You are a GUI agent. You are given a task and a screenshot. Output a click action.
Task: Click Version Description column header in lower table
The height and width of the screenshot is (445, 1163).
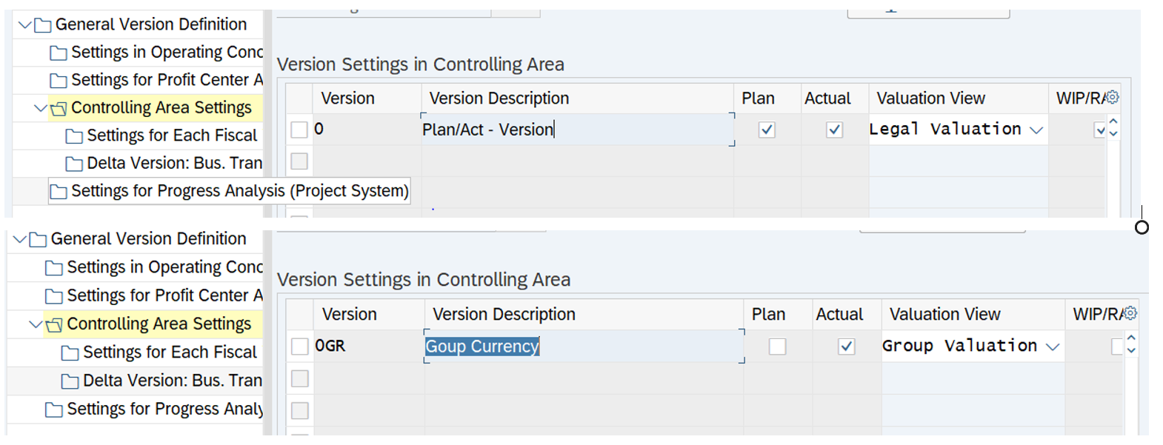click(504, 315)
